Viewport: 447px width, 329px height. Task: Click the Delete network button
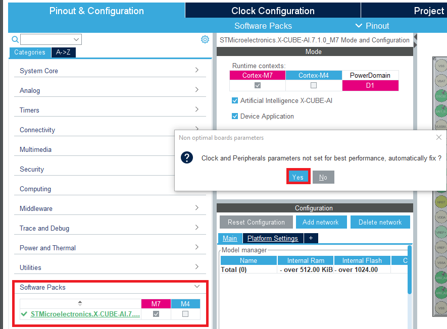[380, 222]
